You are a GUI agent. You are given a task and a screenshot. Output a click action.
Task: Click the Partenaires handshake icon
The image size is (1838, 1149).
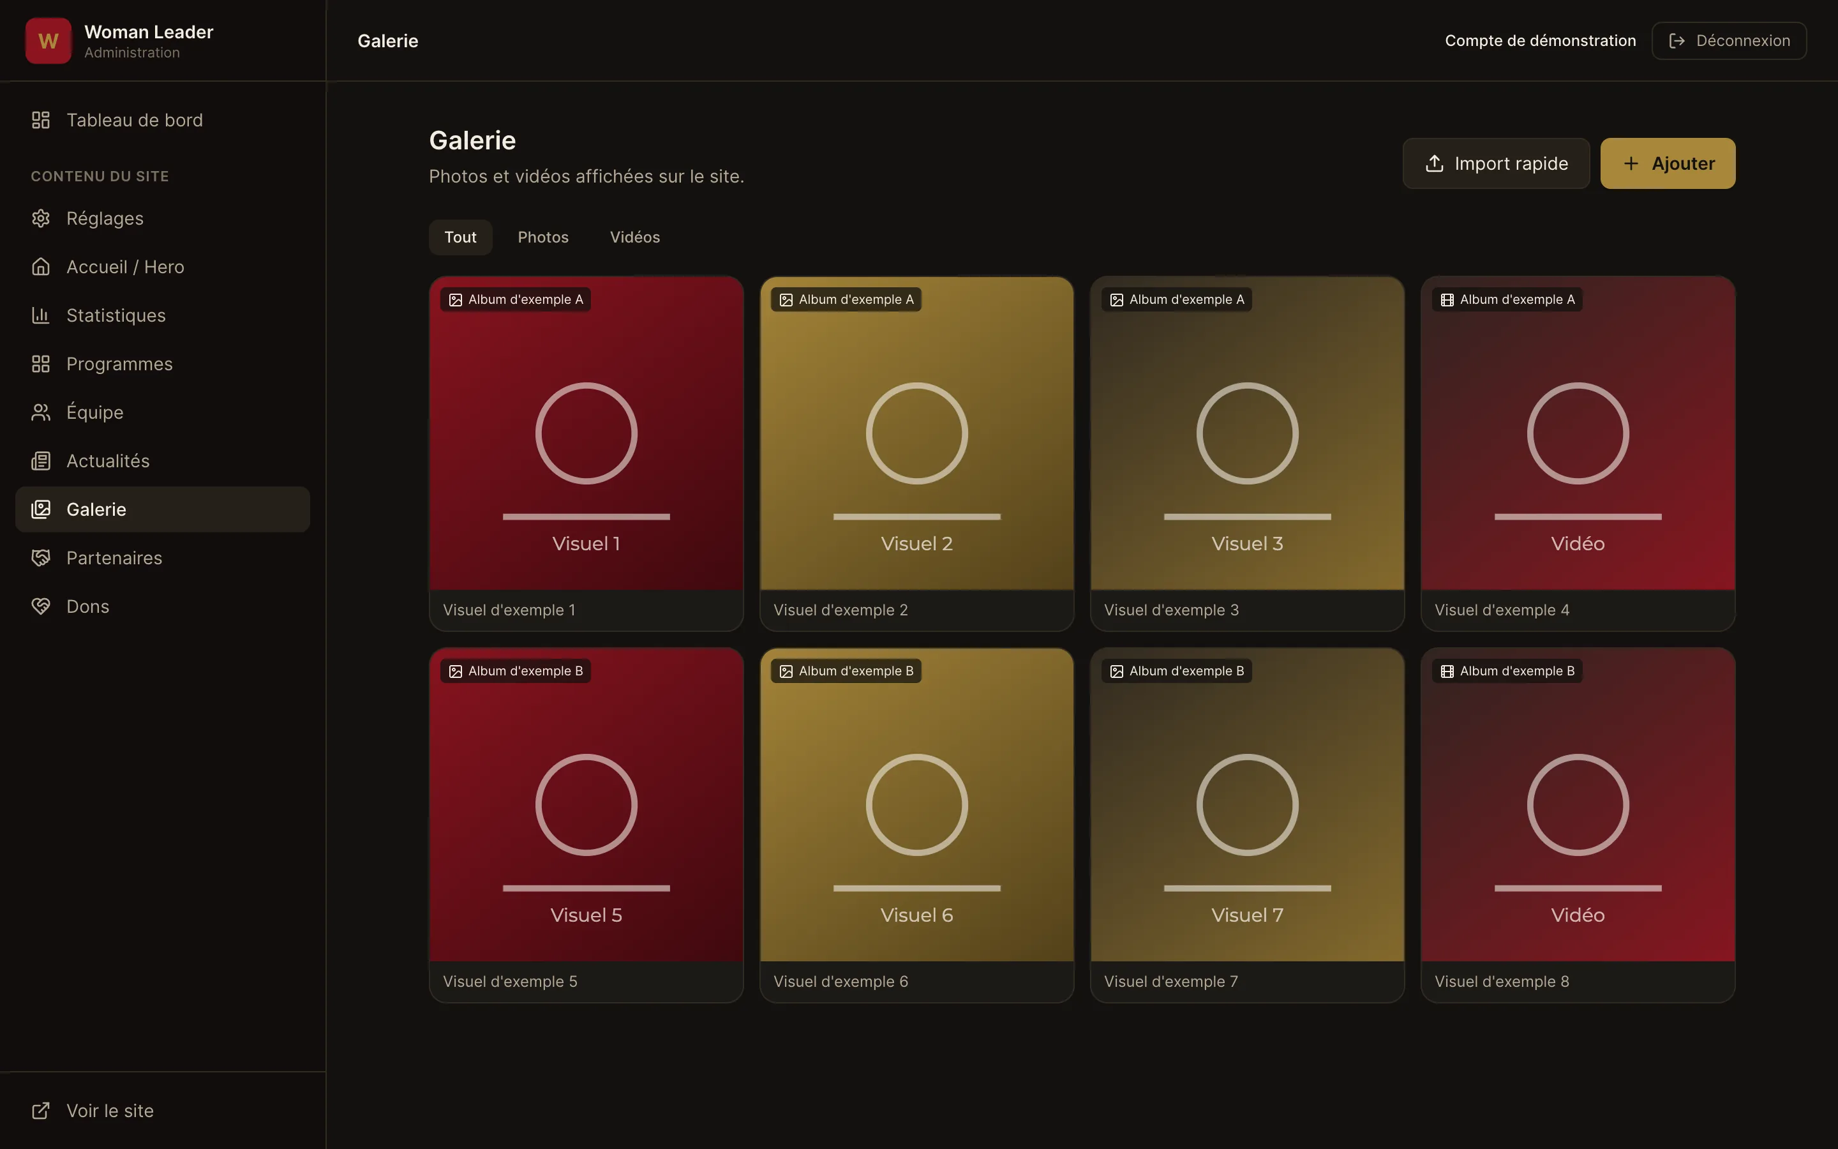pyautogui.click(x=41, y=558)
